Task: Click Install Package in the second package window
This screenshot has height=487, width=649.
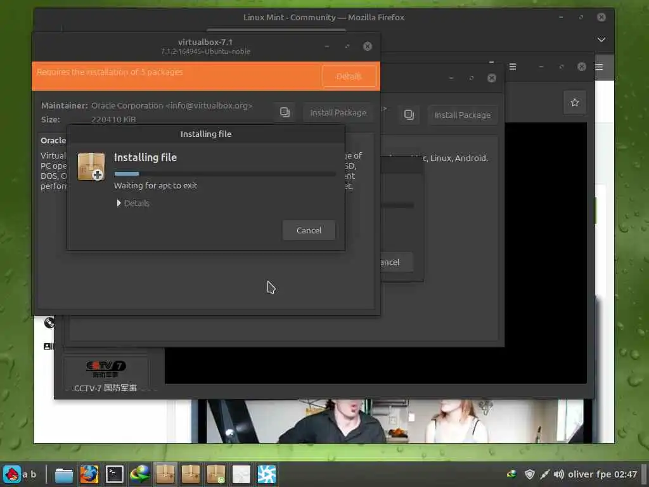Action: [462, 115]
